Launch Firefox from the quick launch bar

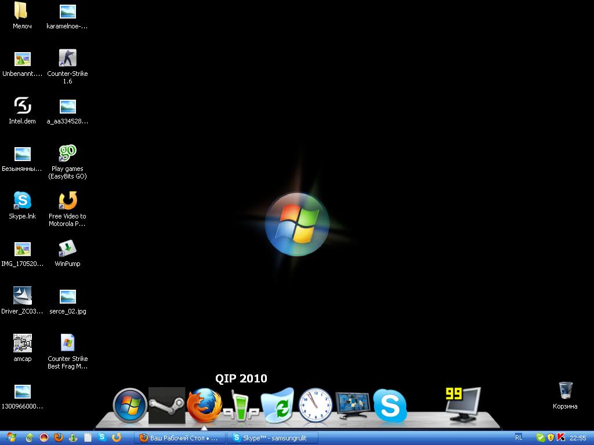click(59, 437)
